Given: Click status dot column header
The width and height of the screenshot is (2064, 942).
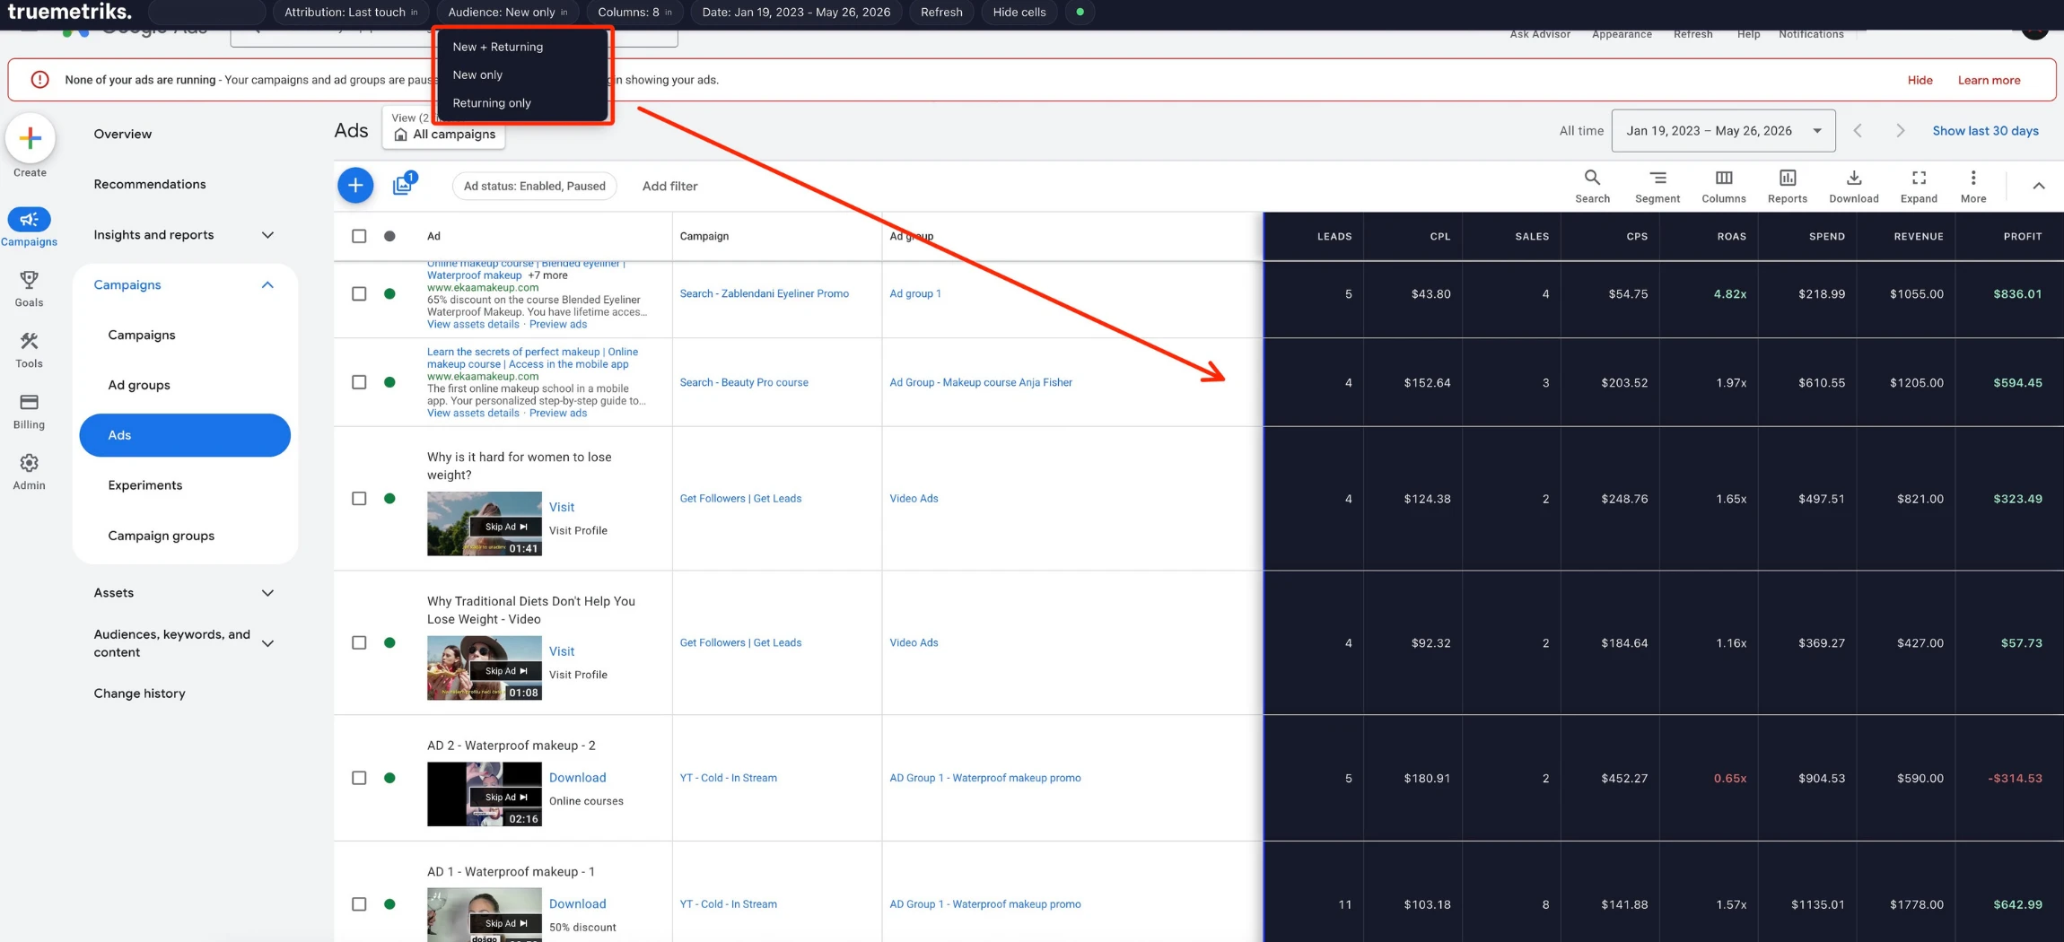Looking at the screenshot, I should pyautogui.click(x=389, y=236).
